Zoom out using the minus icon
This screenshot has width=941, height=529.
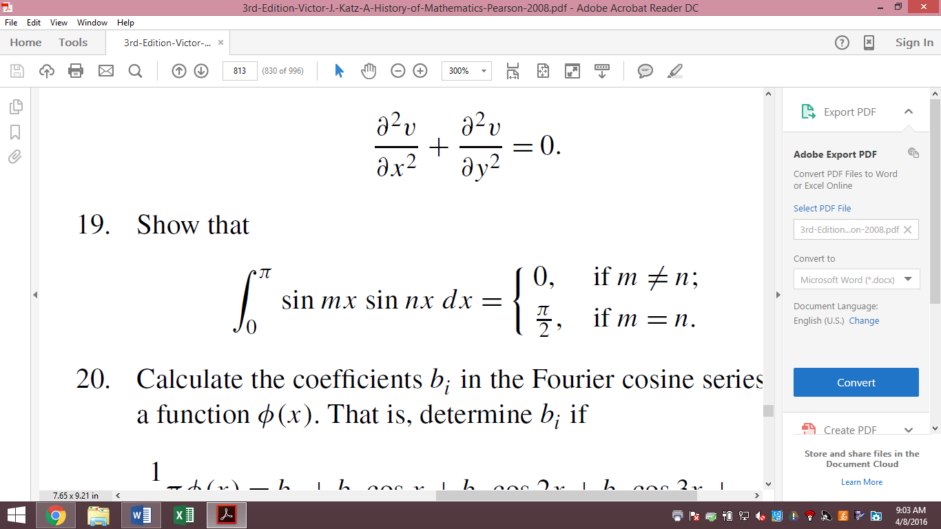point(398,70)
